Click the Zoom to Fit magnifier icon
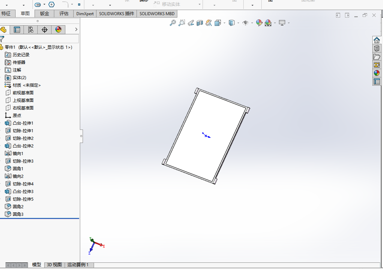This screenshot has height=269, width=383. click(x=173, y=23)
